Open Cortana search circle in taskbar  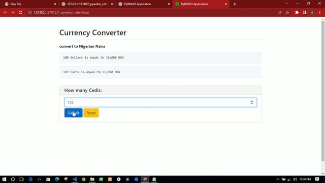coord(13,179)
